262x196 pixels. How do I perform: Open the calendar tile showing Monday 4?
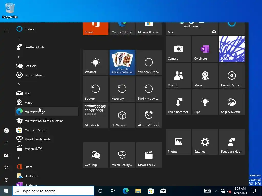click(x=96, y=115)
